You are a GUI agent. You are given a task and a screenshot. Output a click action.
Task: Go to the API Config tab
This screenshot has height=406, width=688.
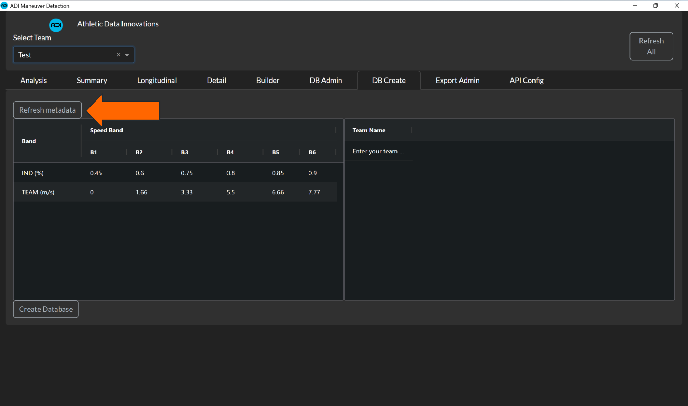coord(527,80)
